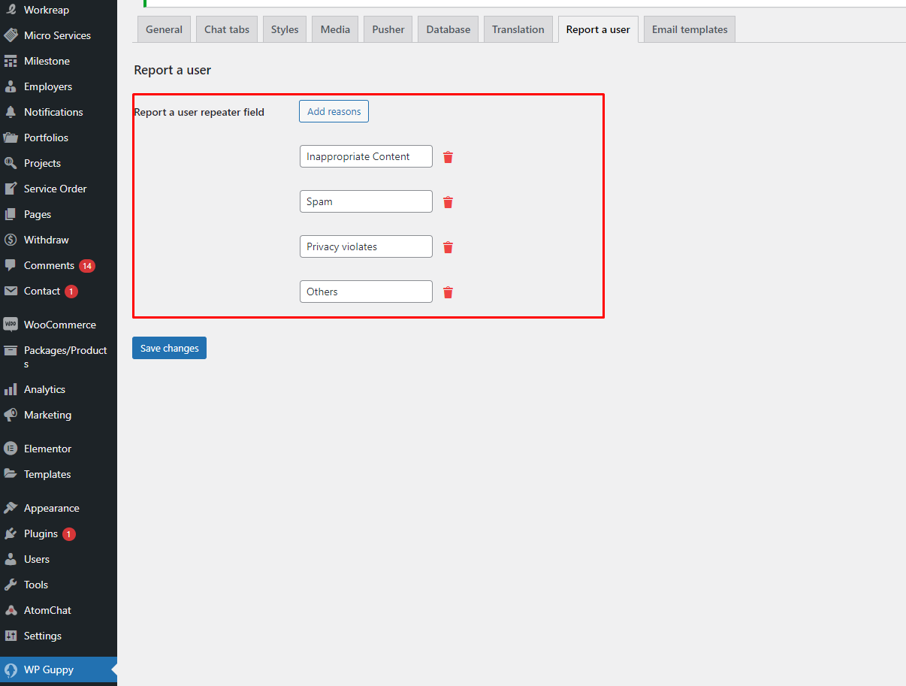Open Comments with 14 pending badge

pyautogui.click(x=50, y=265)
